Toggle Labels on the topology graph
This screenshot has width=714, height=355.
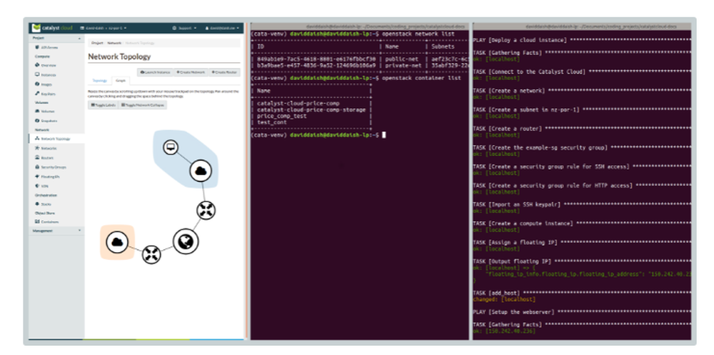(x=103, y=105)
